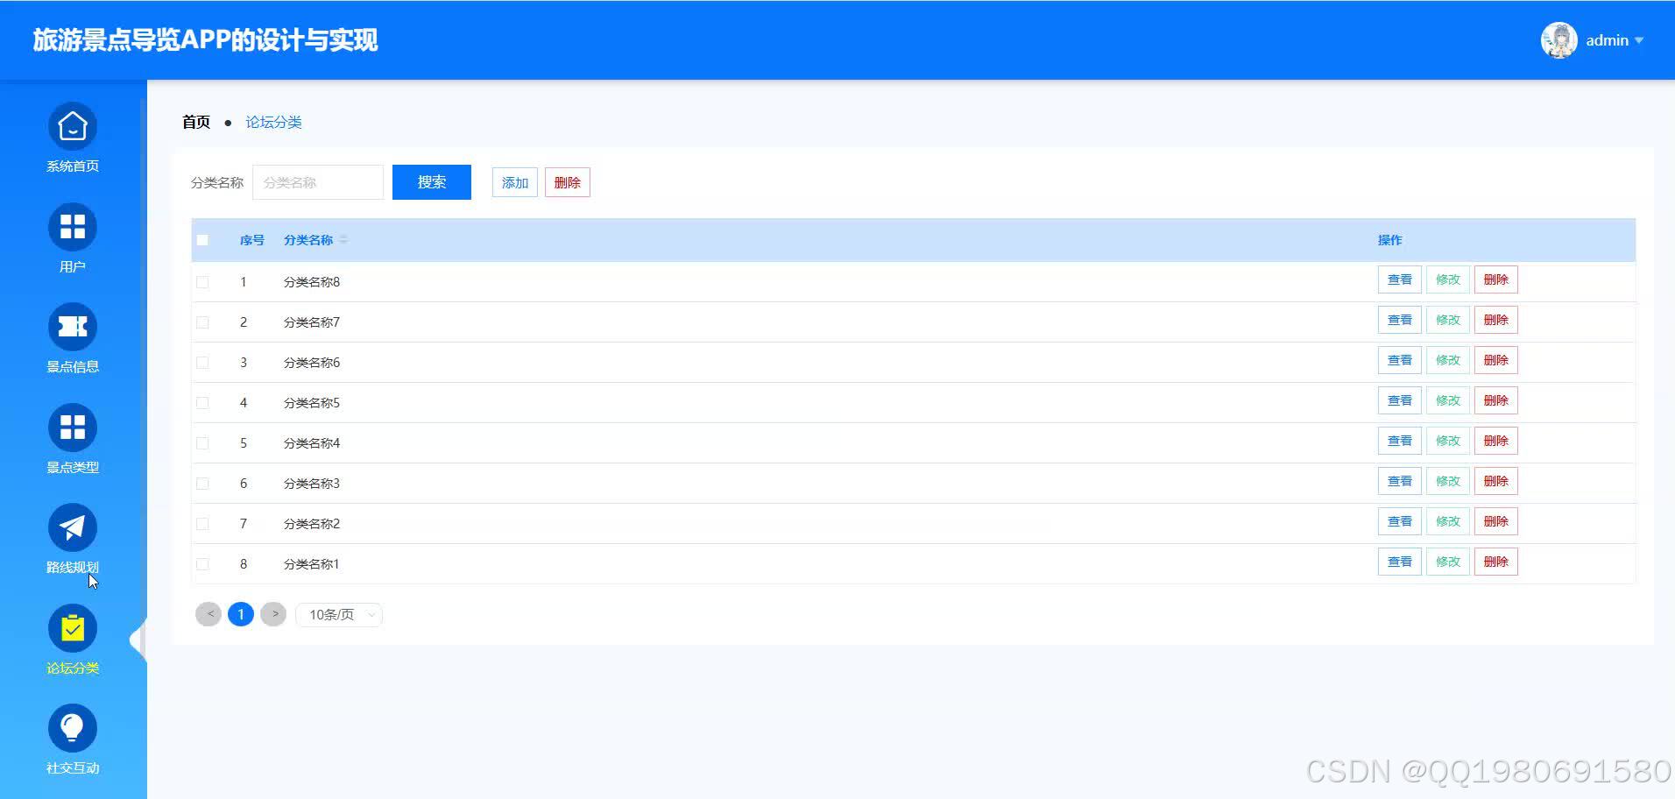Screen dimensions: 1675x799
Task: Click the 分类名称1 cell text
Action: pyautogui.click(x=311, y=564)
